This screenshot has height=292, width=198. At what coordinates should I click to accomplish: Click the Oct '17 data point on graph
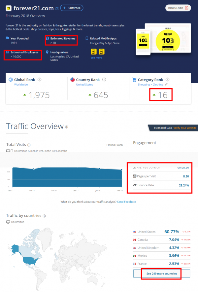point(34,169)
